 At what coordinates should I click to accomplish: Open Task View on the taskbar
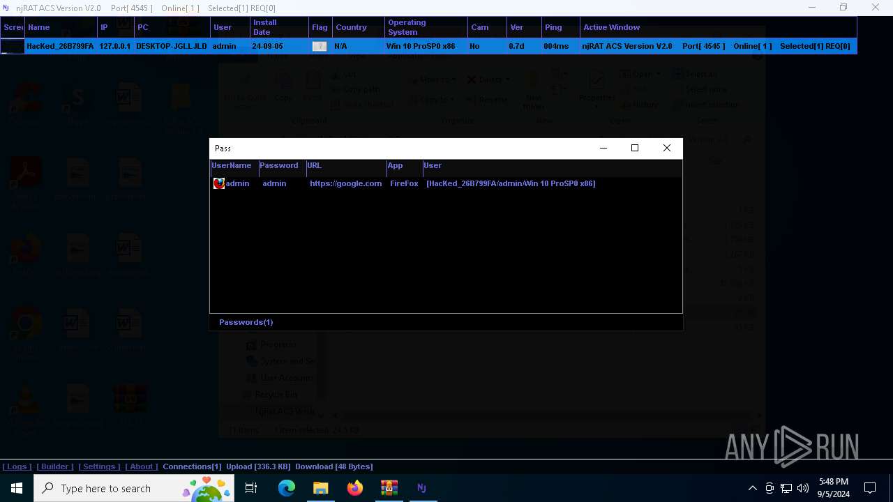251,488
